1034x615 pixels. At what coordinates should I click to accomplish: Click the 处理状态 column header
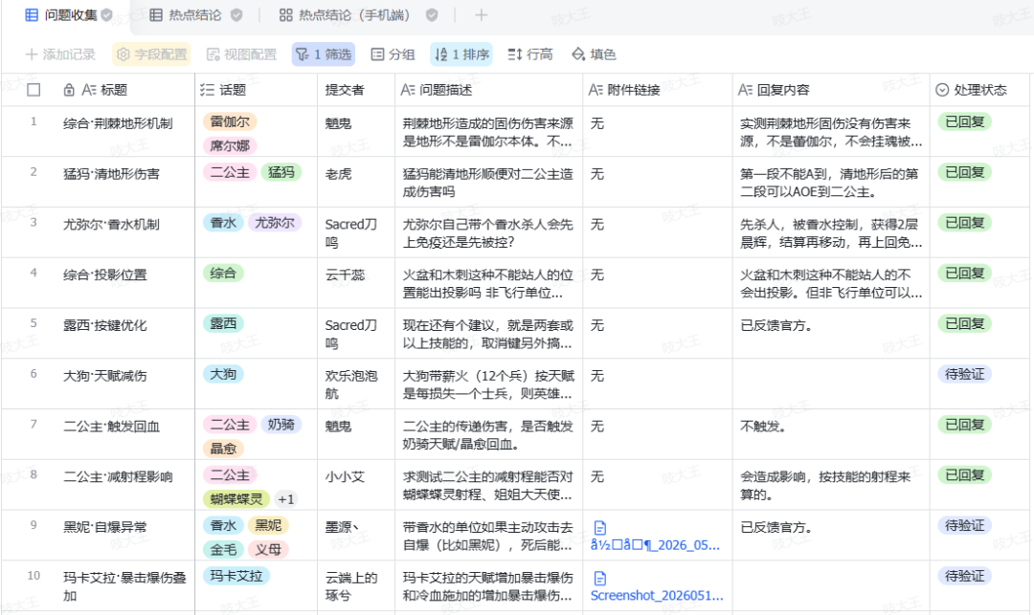[980, 90]
